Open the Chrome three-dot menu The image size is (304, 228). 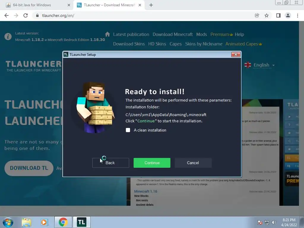[297, 15]
